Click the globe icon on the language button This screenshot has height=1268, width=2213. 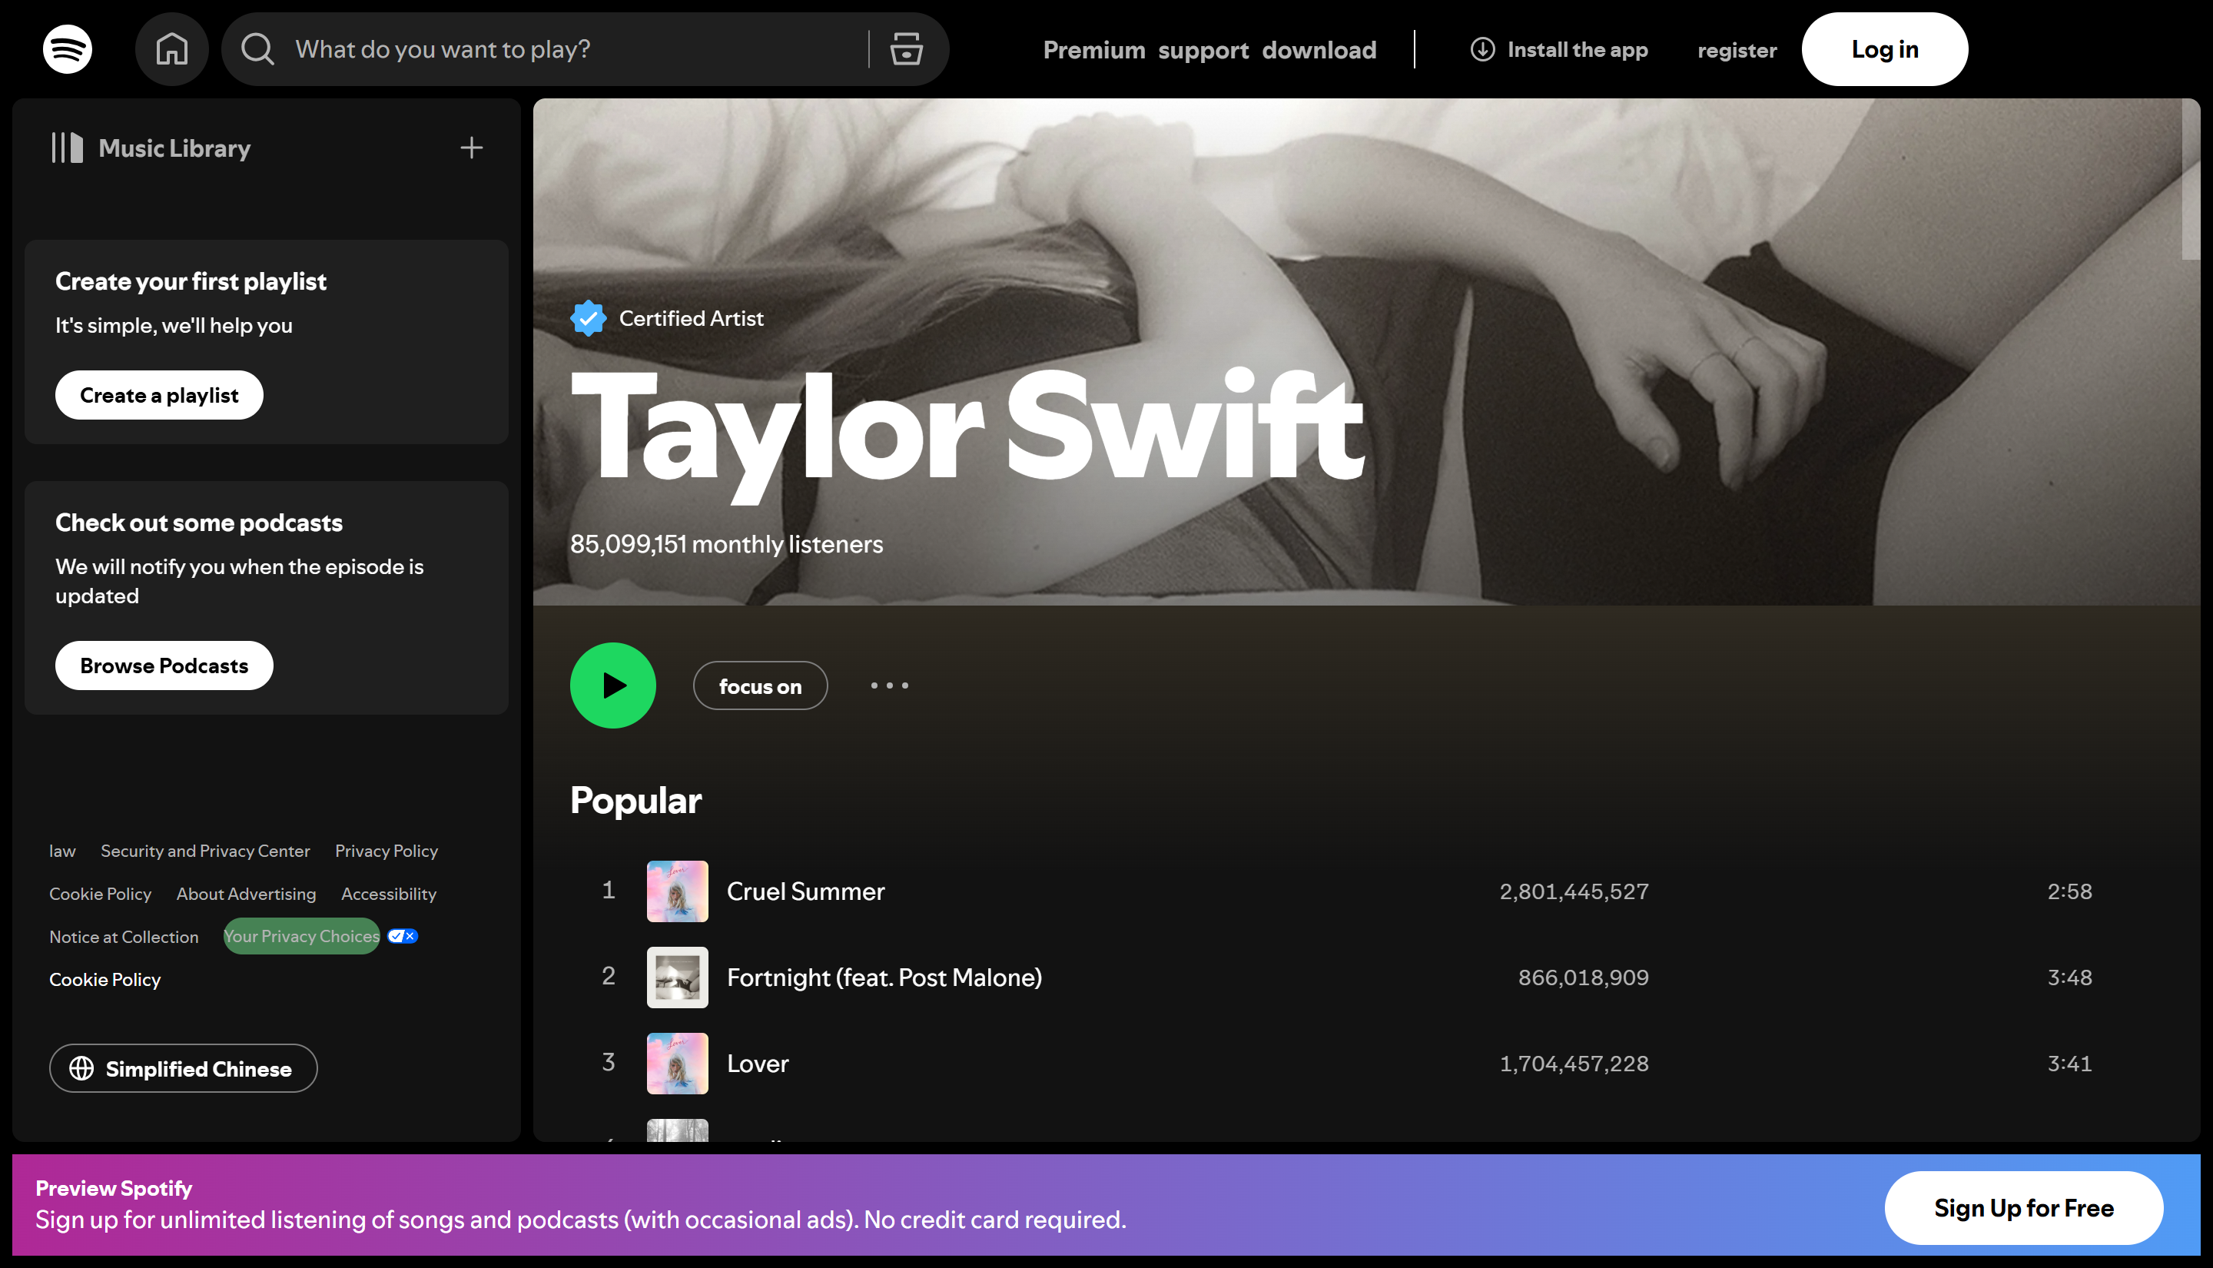(x=81, y=1068)
